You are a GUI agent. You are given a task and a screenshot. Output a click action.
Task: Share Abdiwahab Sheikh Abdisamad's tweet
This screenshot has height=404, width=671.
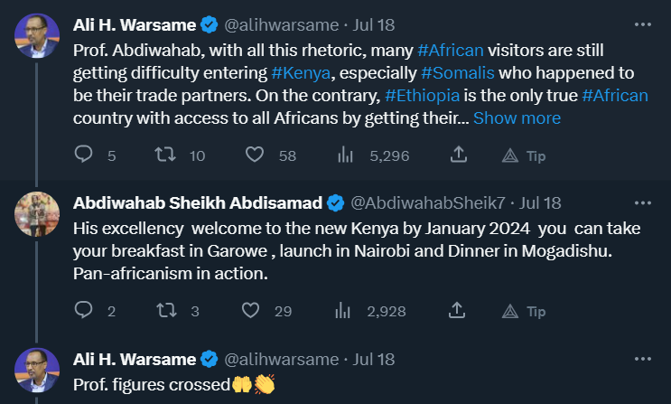pos(459,311)
